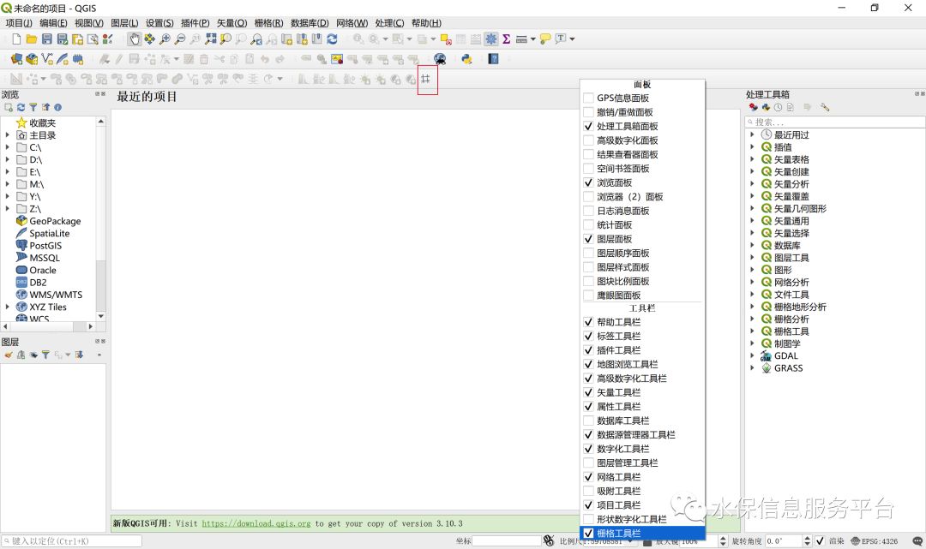Select the Pan Map hand tool

(135, 39)
